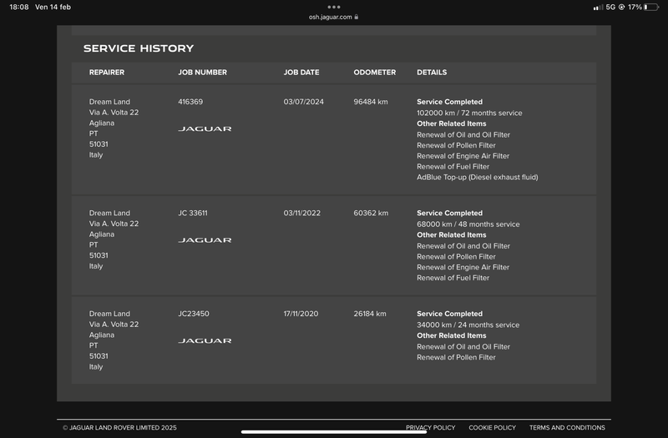Tap the battery icon in status bar

651,8
